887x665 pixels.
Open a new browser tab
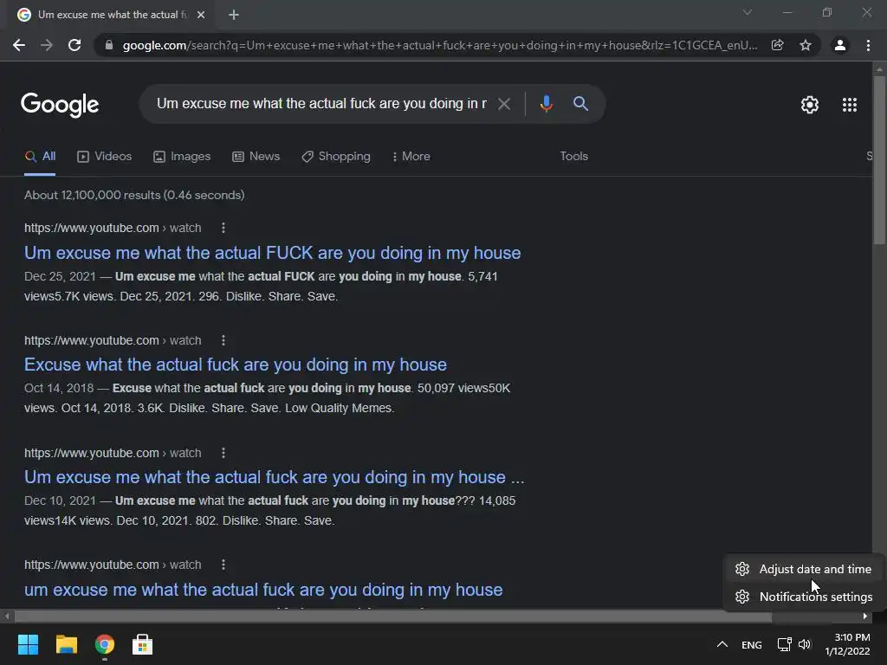pos(234,15)
